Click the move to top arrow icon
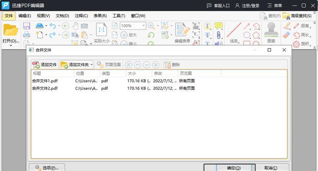The height and width of the screenshot is (171, 318). tap(129, 65)
